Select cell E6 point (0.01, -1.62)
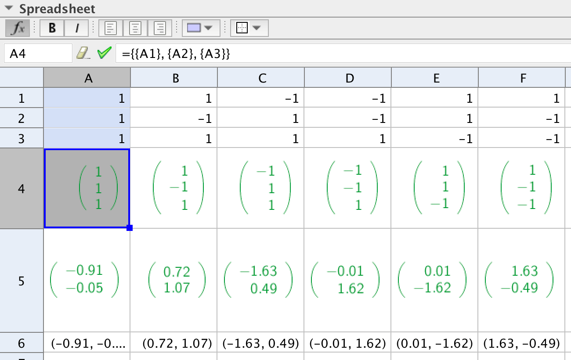 click(435, 342)
